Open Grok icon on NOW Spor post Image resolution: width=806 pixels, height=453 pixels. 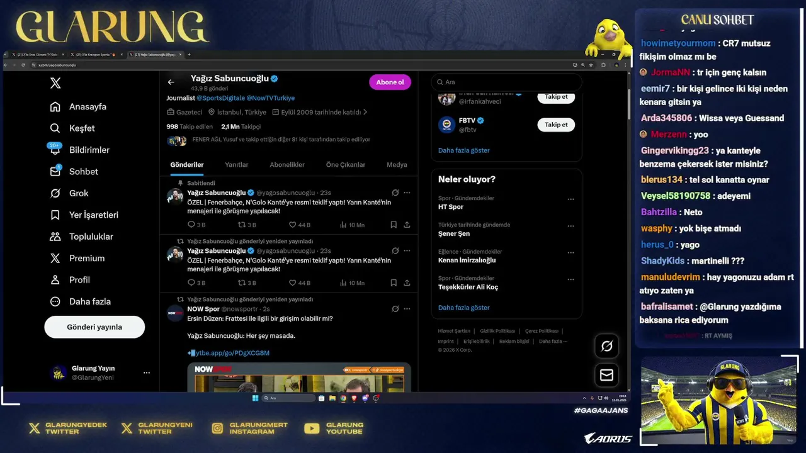point(395,309)
